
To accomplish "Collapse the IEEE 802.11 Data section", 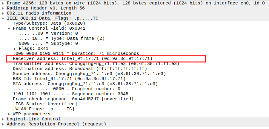I will [3, 18].
